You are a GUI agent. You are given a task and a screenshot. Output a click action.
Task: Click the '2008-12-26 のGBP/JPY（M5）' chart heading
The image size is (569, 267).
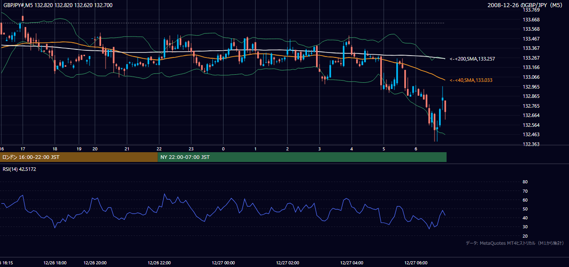click(526, 5)
